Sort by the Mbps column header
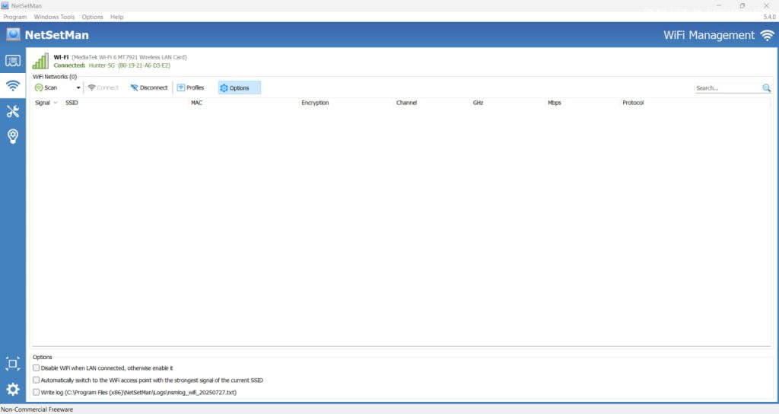The width and height of the screenshot is (779, 414). pos(555,103)
